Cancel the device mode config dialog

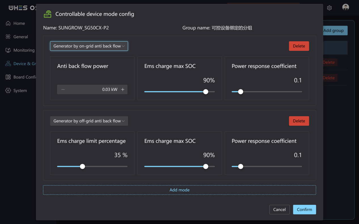[x=279, y=210]
